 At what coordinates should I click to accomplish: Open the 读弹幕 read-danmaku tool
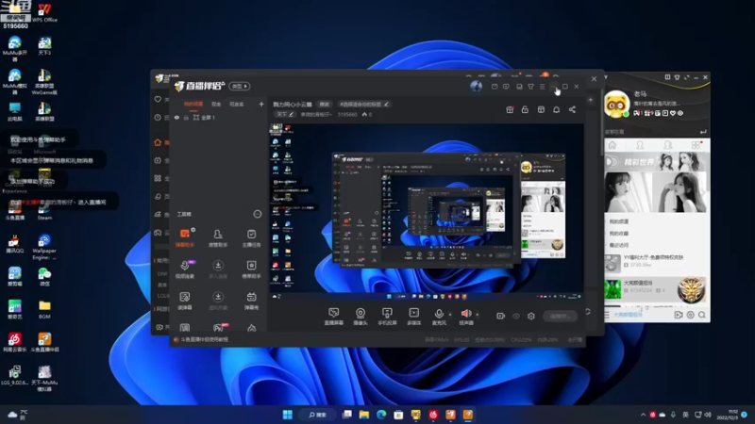[185, 301]
